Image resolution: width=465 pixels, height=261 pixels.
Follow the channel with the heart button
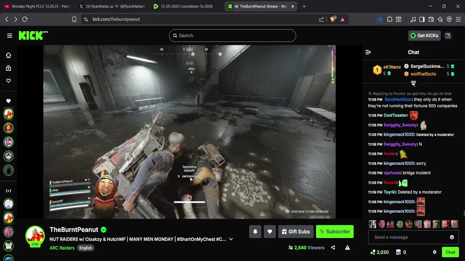pos(270,232)
